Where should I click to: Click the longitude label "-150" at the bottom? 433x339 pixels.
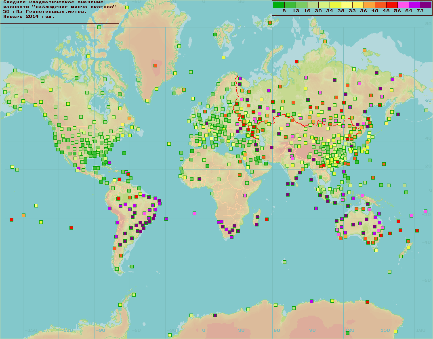pyautogui.click(x=31, y=331)
